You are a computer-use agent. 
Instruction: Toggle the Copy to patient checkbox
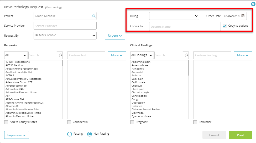pyautogui.click(x=225, y=26)
